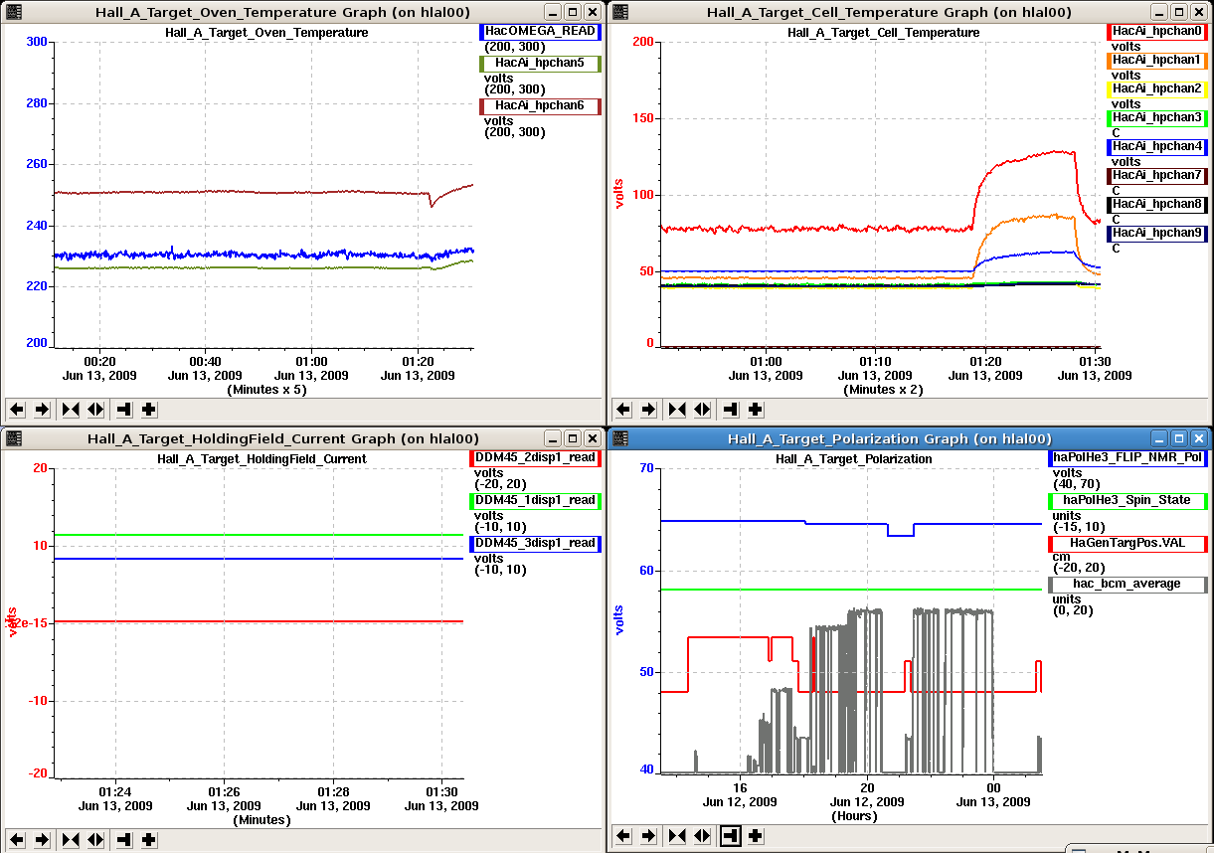
Task: Click inward-triangles zoom-in icon in HoldingField Current window
Action: tap(71, 839)
